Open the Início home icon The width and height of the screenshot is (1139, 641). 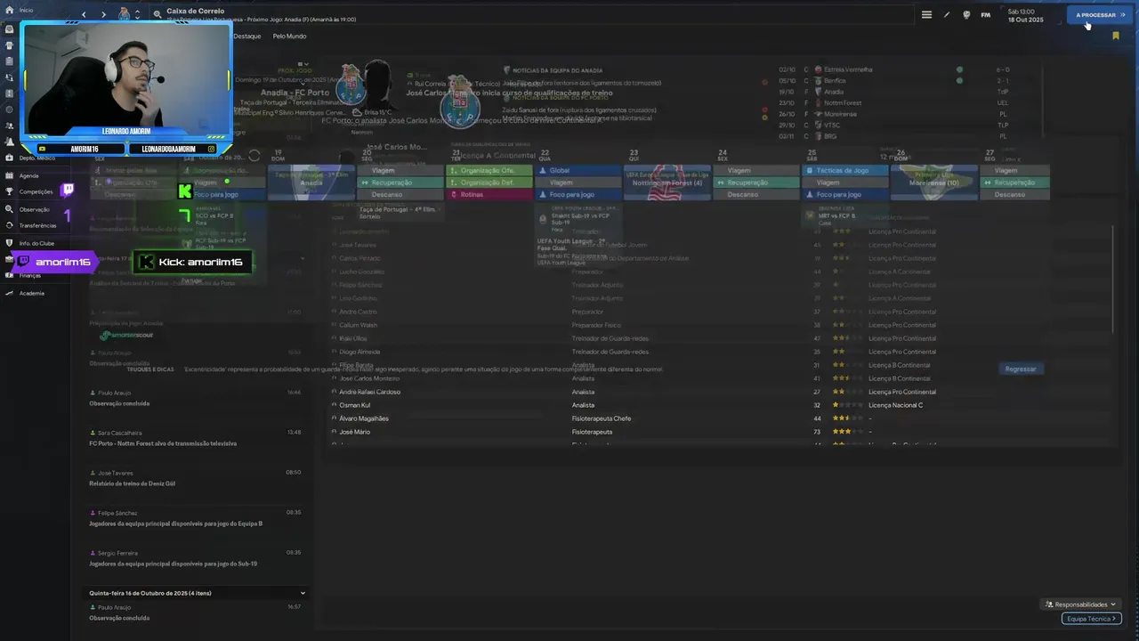tap(9, 10)
